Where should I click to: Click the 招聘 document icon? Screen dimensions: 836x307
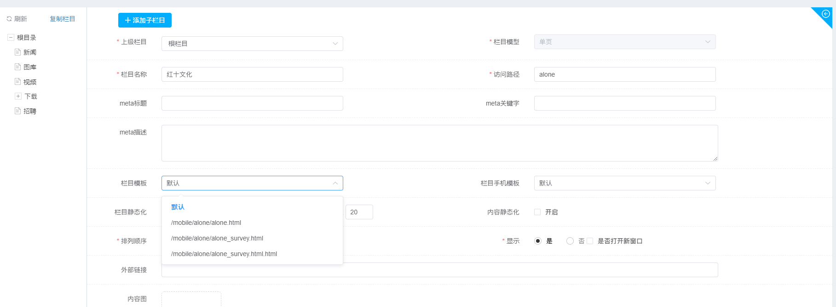tap(18, 111)
